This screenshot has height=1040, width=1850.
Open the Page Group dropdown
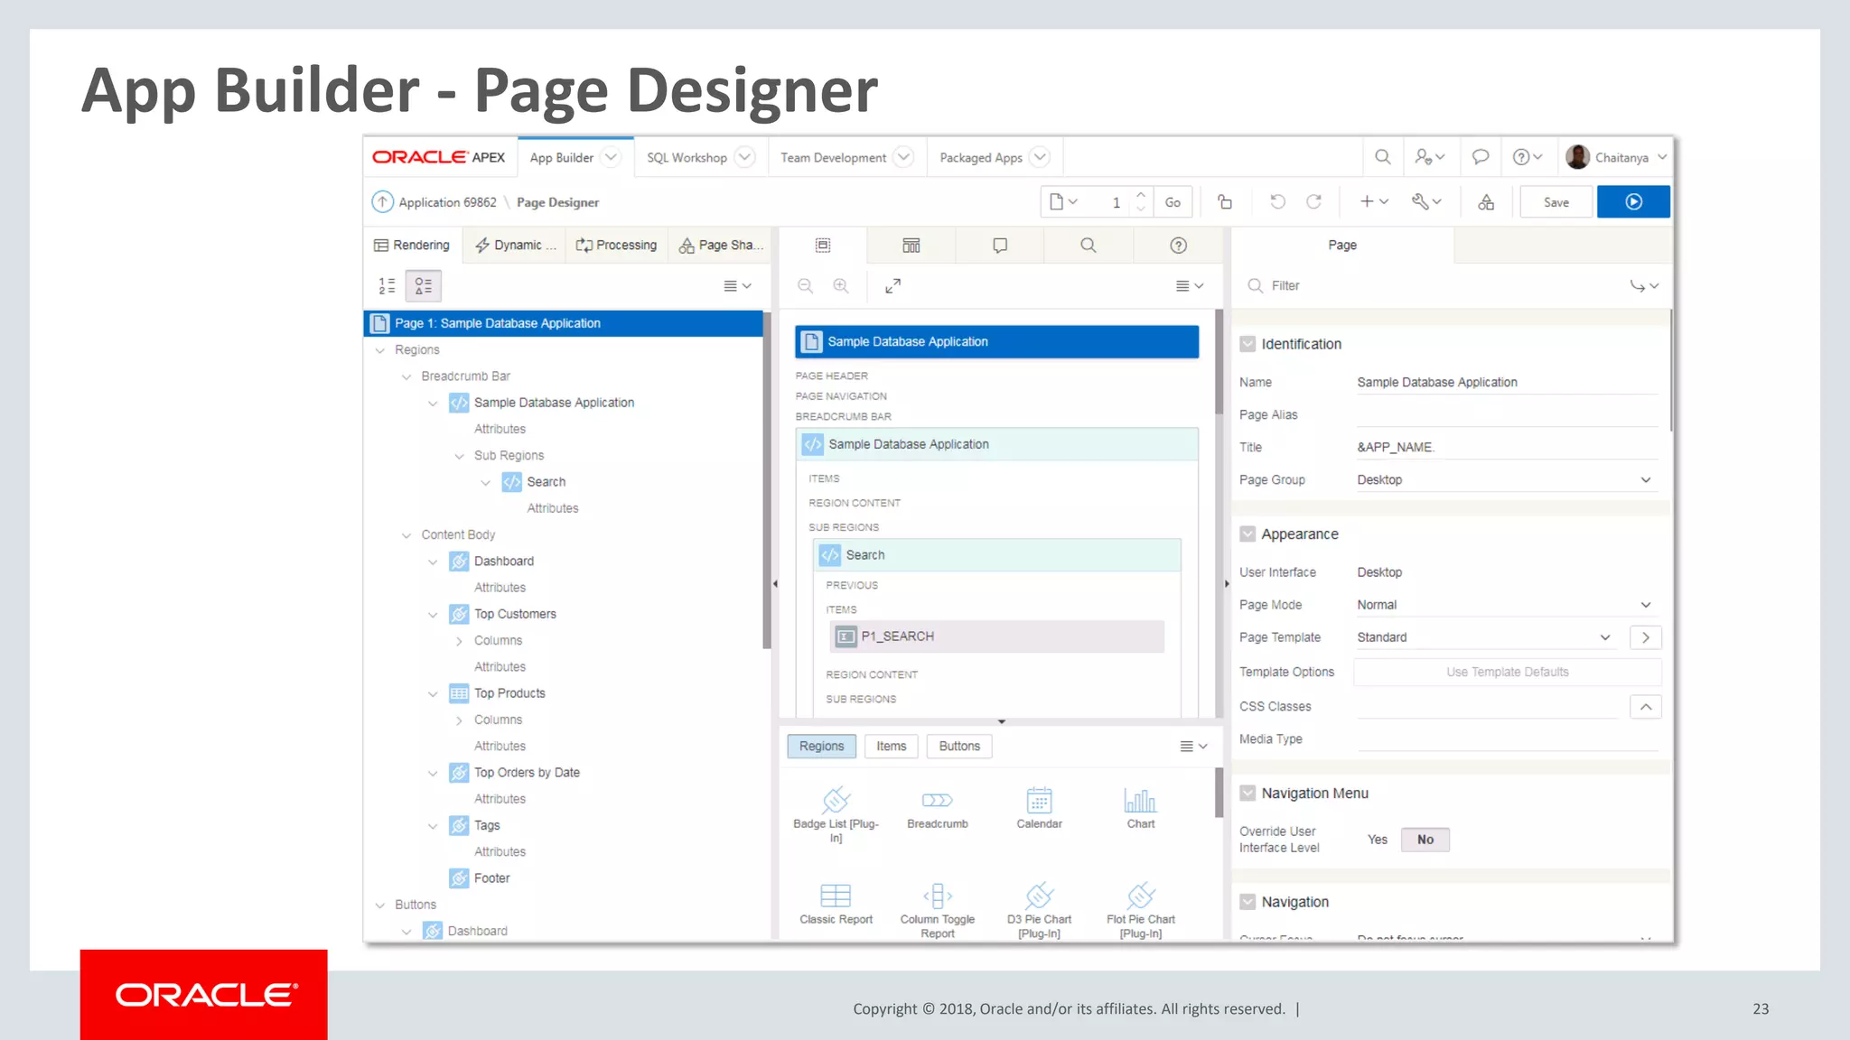(1506, 480)
